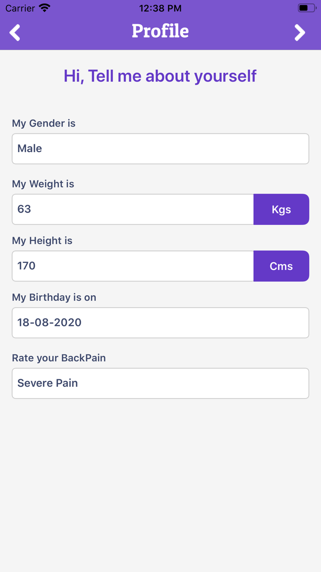Open the BackPain rating selector
The height and width of the screenshot is (572, 321).
[x=160, y=383]
